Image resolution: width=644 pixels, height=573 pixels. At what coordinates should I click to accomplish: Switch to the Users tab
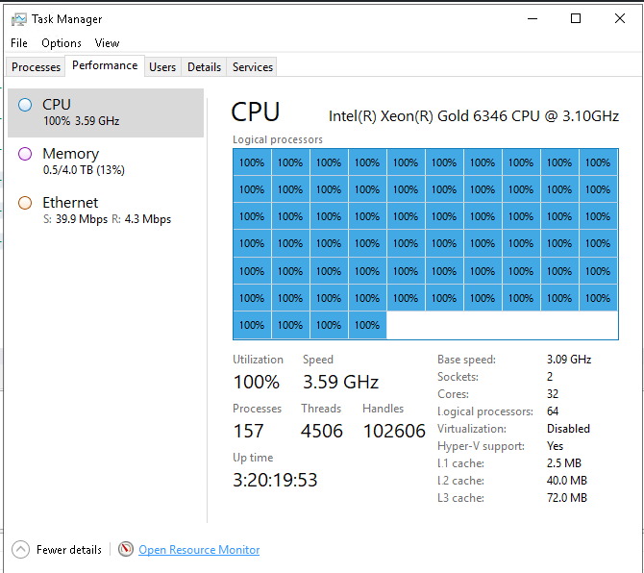(x=162, y=67)
